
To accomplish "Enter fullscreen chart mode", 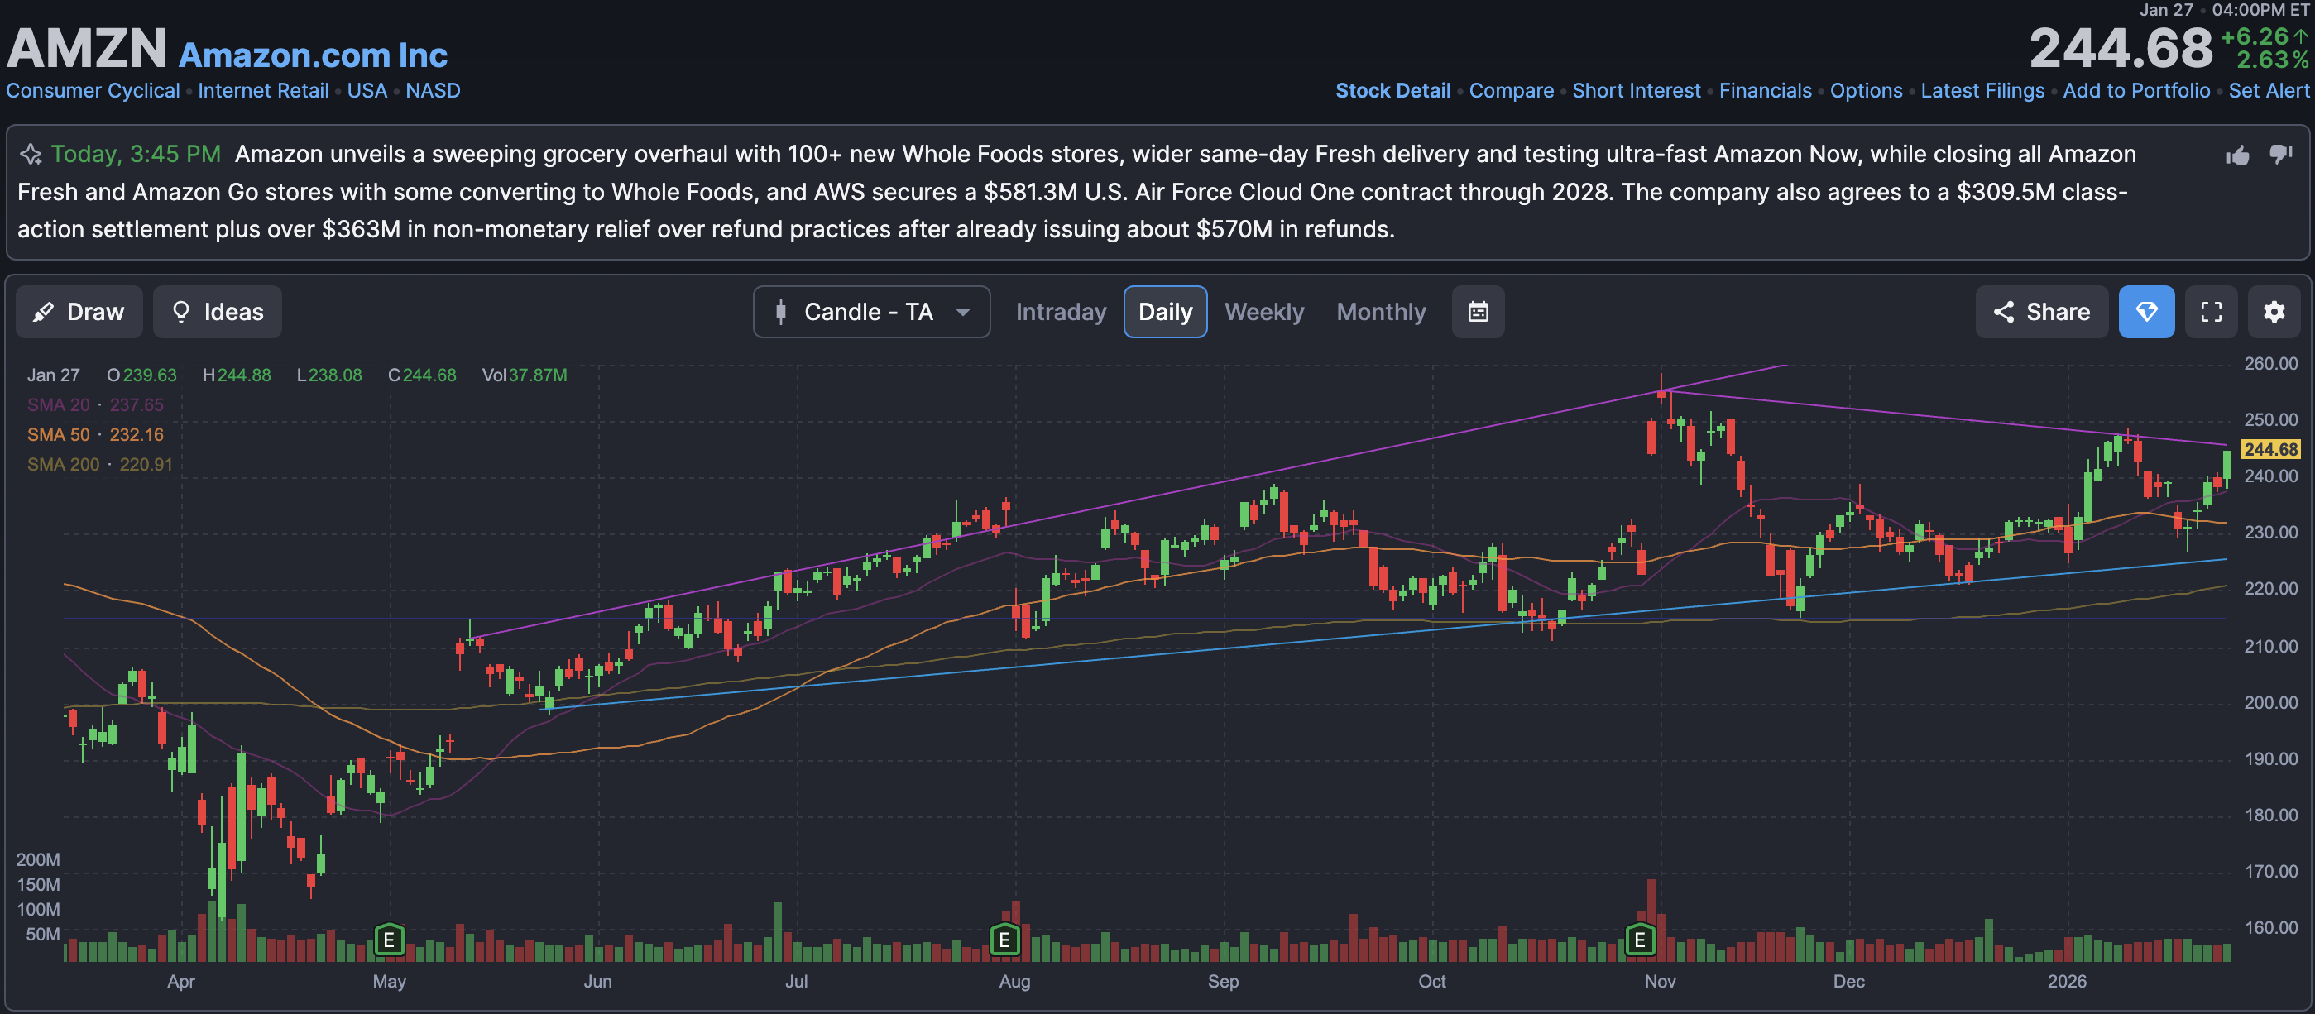I will tap(2211, 312).
